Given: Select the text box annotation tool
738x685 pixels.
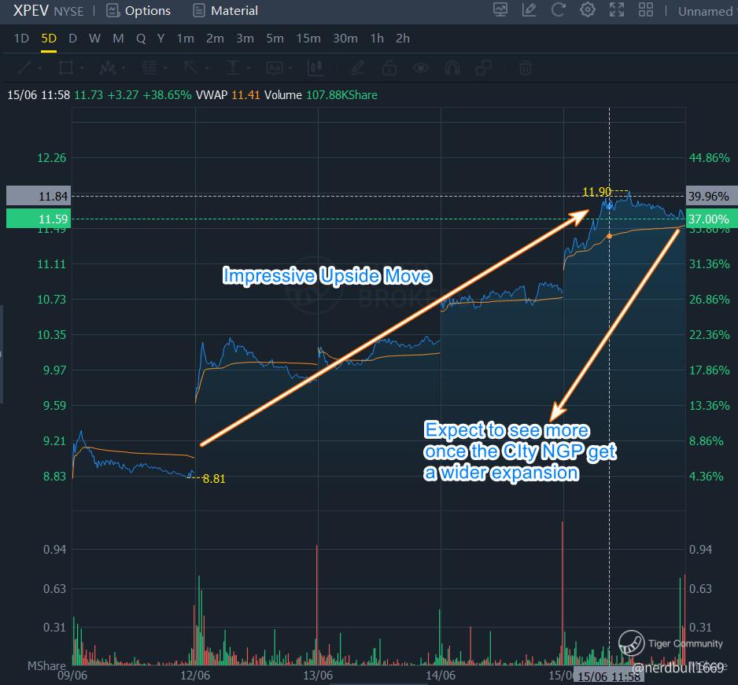Looking at the screenshot, I should pyautogui.click(x=275, y=68).
